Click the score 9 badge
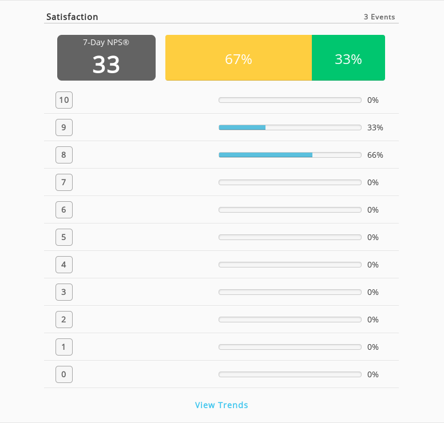Viewport: 444px width, 423px height. (64, 127)
